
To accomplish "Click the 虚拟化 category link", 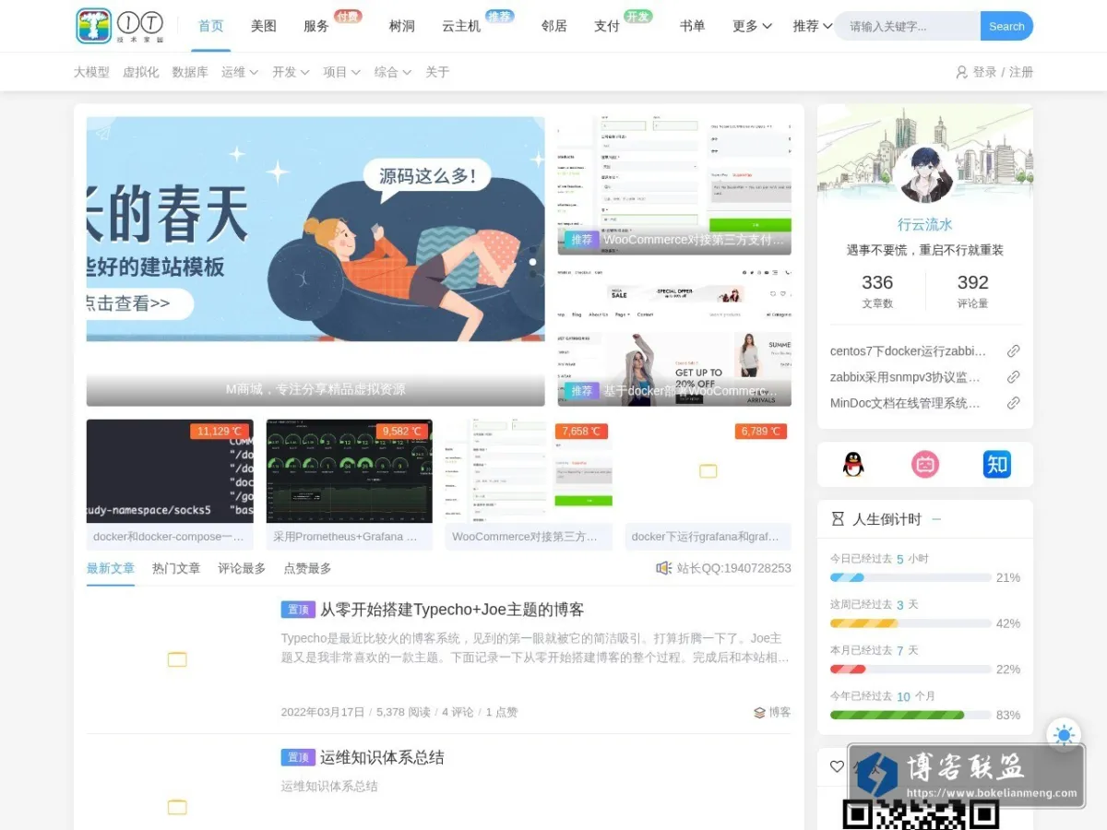I will click(x=141, y=72).
